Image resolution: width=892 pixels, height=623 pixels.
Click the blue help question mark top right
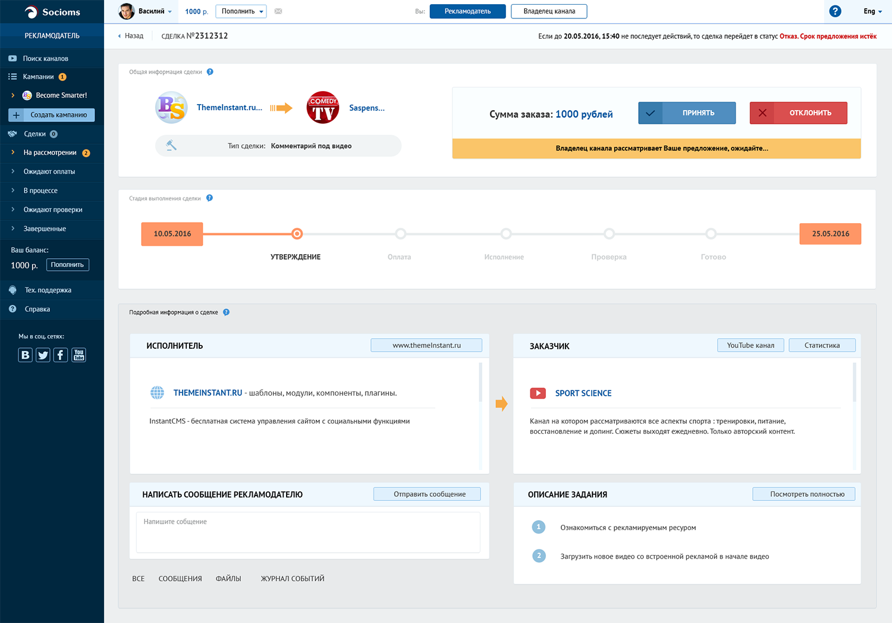tap(835, 11)
